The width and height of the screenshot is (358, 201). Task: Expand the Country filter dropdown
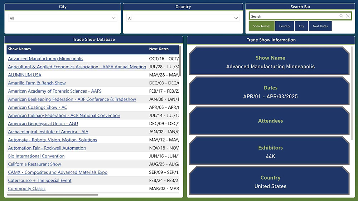point(236,18)
